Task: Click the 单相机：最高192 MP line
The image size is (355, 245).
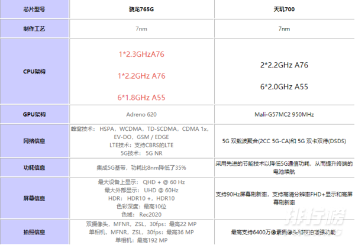Action: tap(141, 240)
